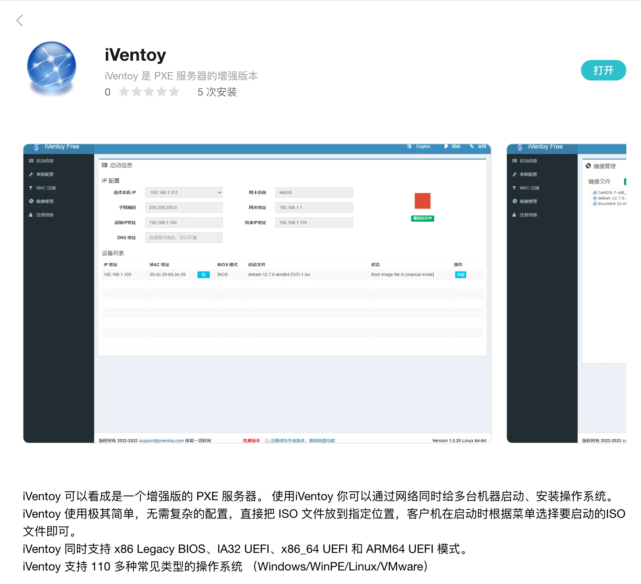641x584 pixels.
Task: Click the PayPal 捐助 icon in the header
Action: tap(446, 146)
